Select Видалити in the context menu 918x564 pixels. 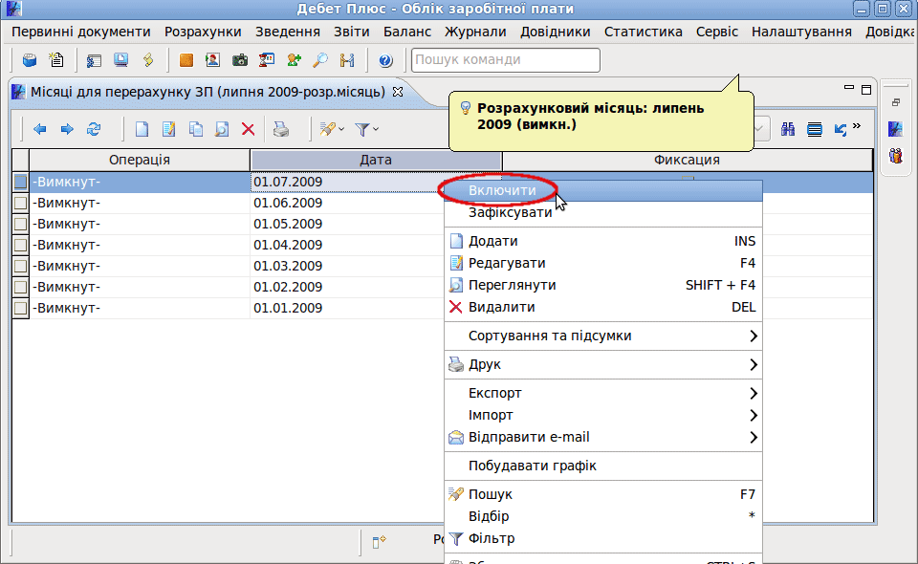point(603,307)
